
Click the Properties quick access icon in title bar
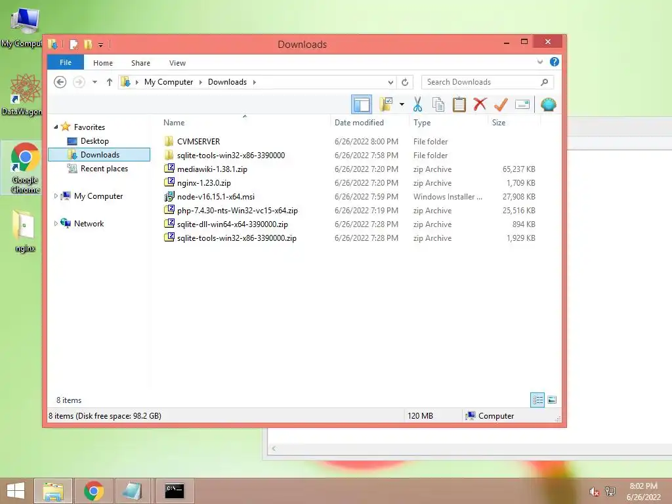pos(73,44)
